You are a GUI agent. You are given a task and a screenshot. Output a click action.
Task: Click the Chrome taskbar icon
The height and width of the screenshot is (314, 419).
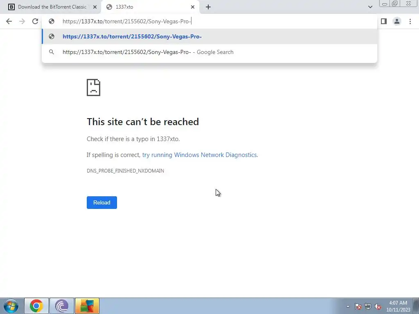(36, 306)
